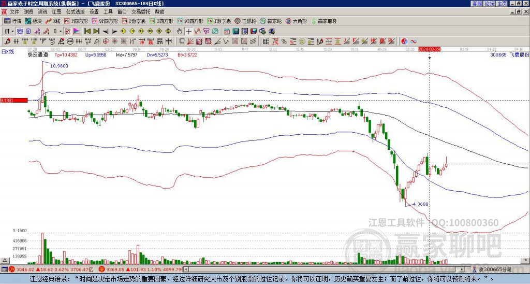Open the calculator icon
The width and height of the screenshot is (530, 284).
coord(236,31)
